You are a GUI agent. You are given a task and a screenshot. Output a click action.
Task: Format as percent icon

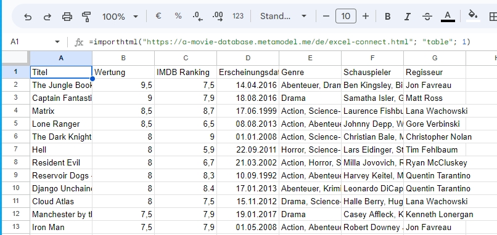click(178, 16)
